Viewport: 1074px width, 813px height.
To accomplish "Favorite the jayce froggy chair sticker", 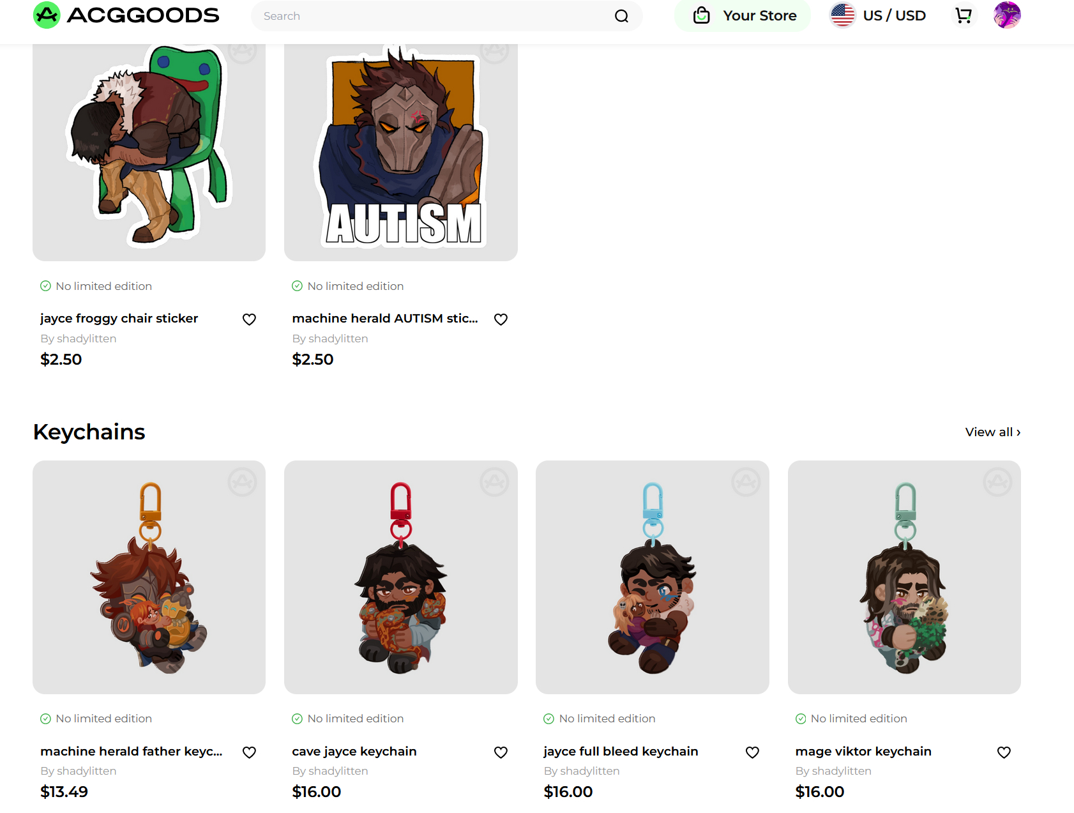I will (x=249, y=319).
